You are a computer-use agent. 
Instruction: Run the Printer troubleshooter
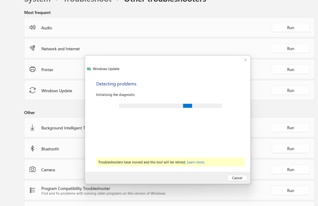[291, 69]
